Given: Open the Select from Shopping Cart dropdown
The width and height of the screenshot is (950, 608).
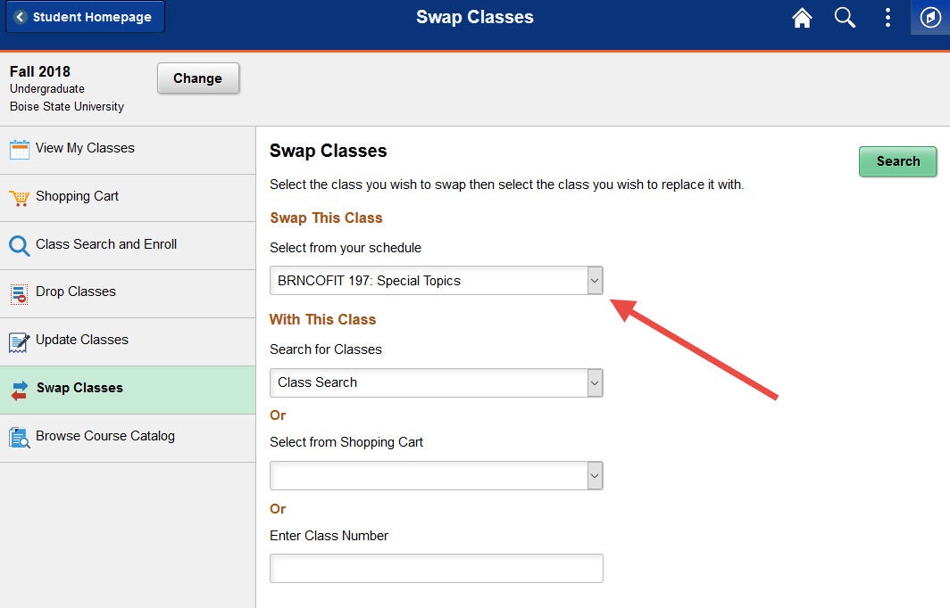Looking at the screenshot, I should [437, 475].
